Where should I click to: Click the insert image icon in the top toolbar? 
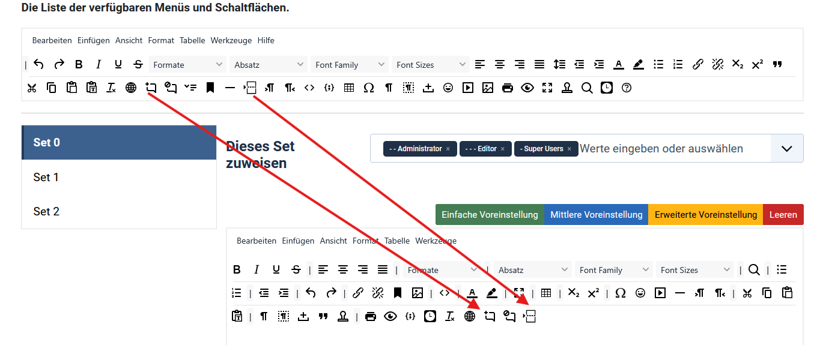point(488,88)
